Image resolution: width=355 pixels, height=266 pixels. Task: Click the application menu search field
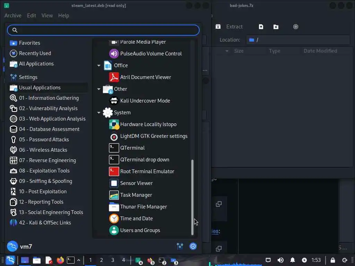point(103,30)
